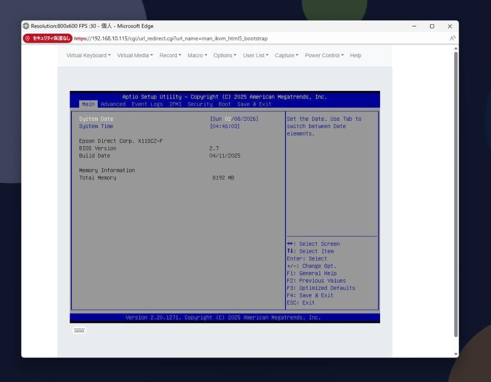Open the Power Control dropdown
The image size is (491, 382).
pos(324,55)
